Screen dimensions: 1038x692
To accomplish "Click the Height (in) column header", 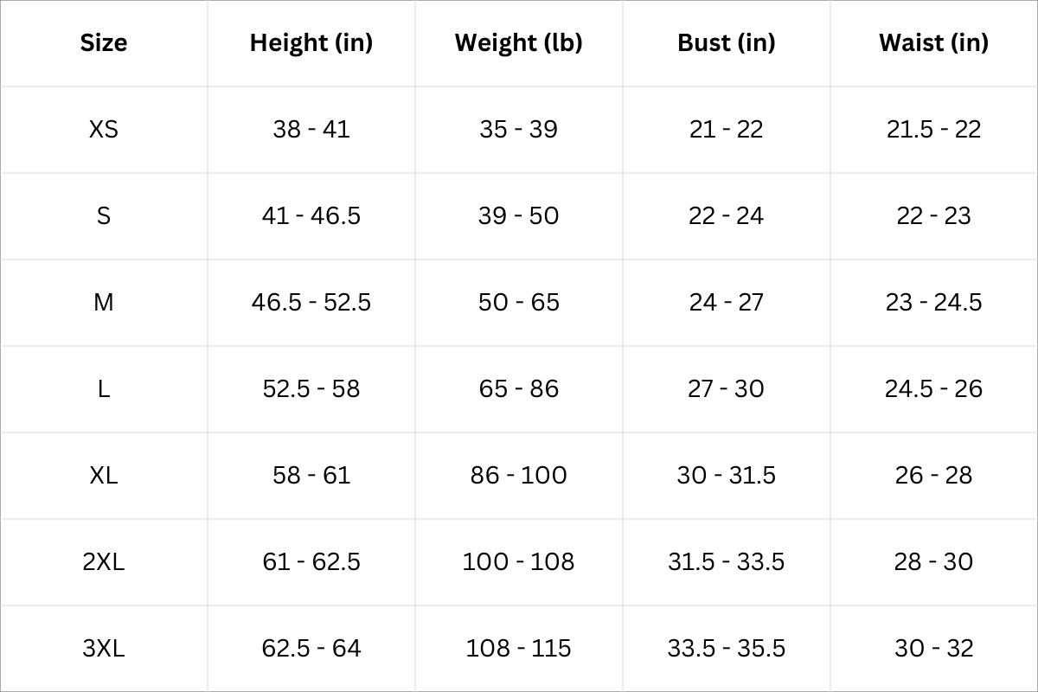I will click(x=311, y=42).
